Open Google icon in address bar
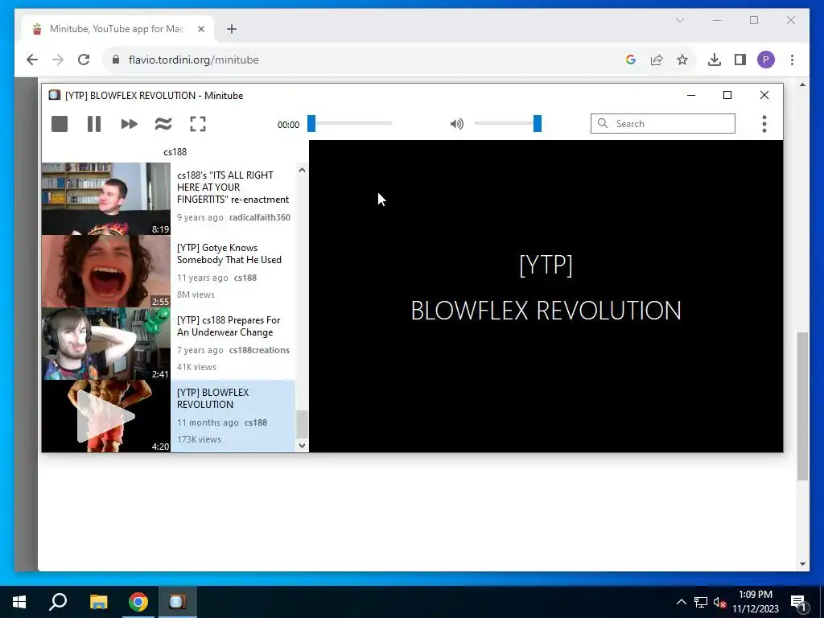The width and height of the screenshot is (824, 618). click(631, 60)
